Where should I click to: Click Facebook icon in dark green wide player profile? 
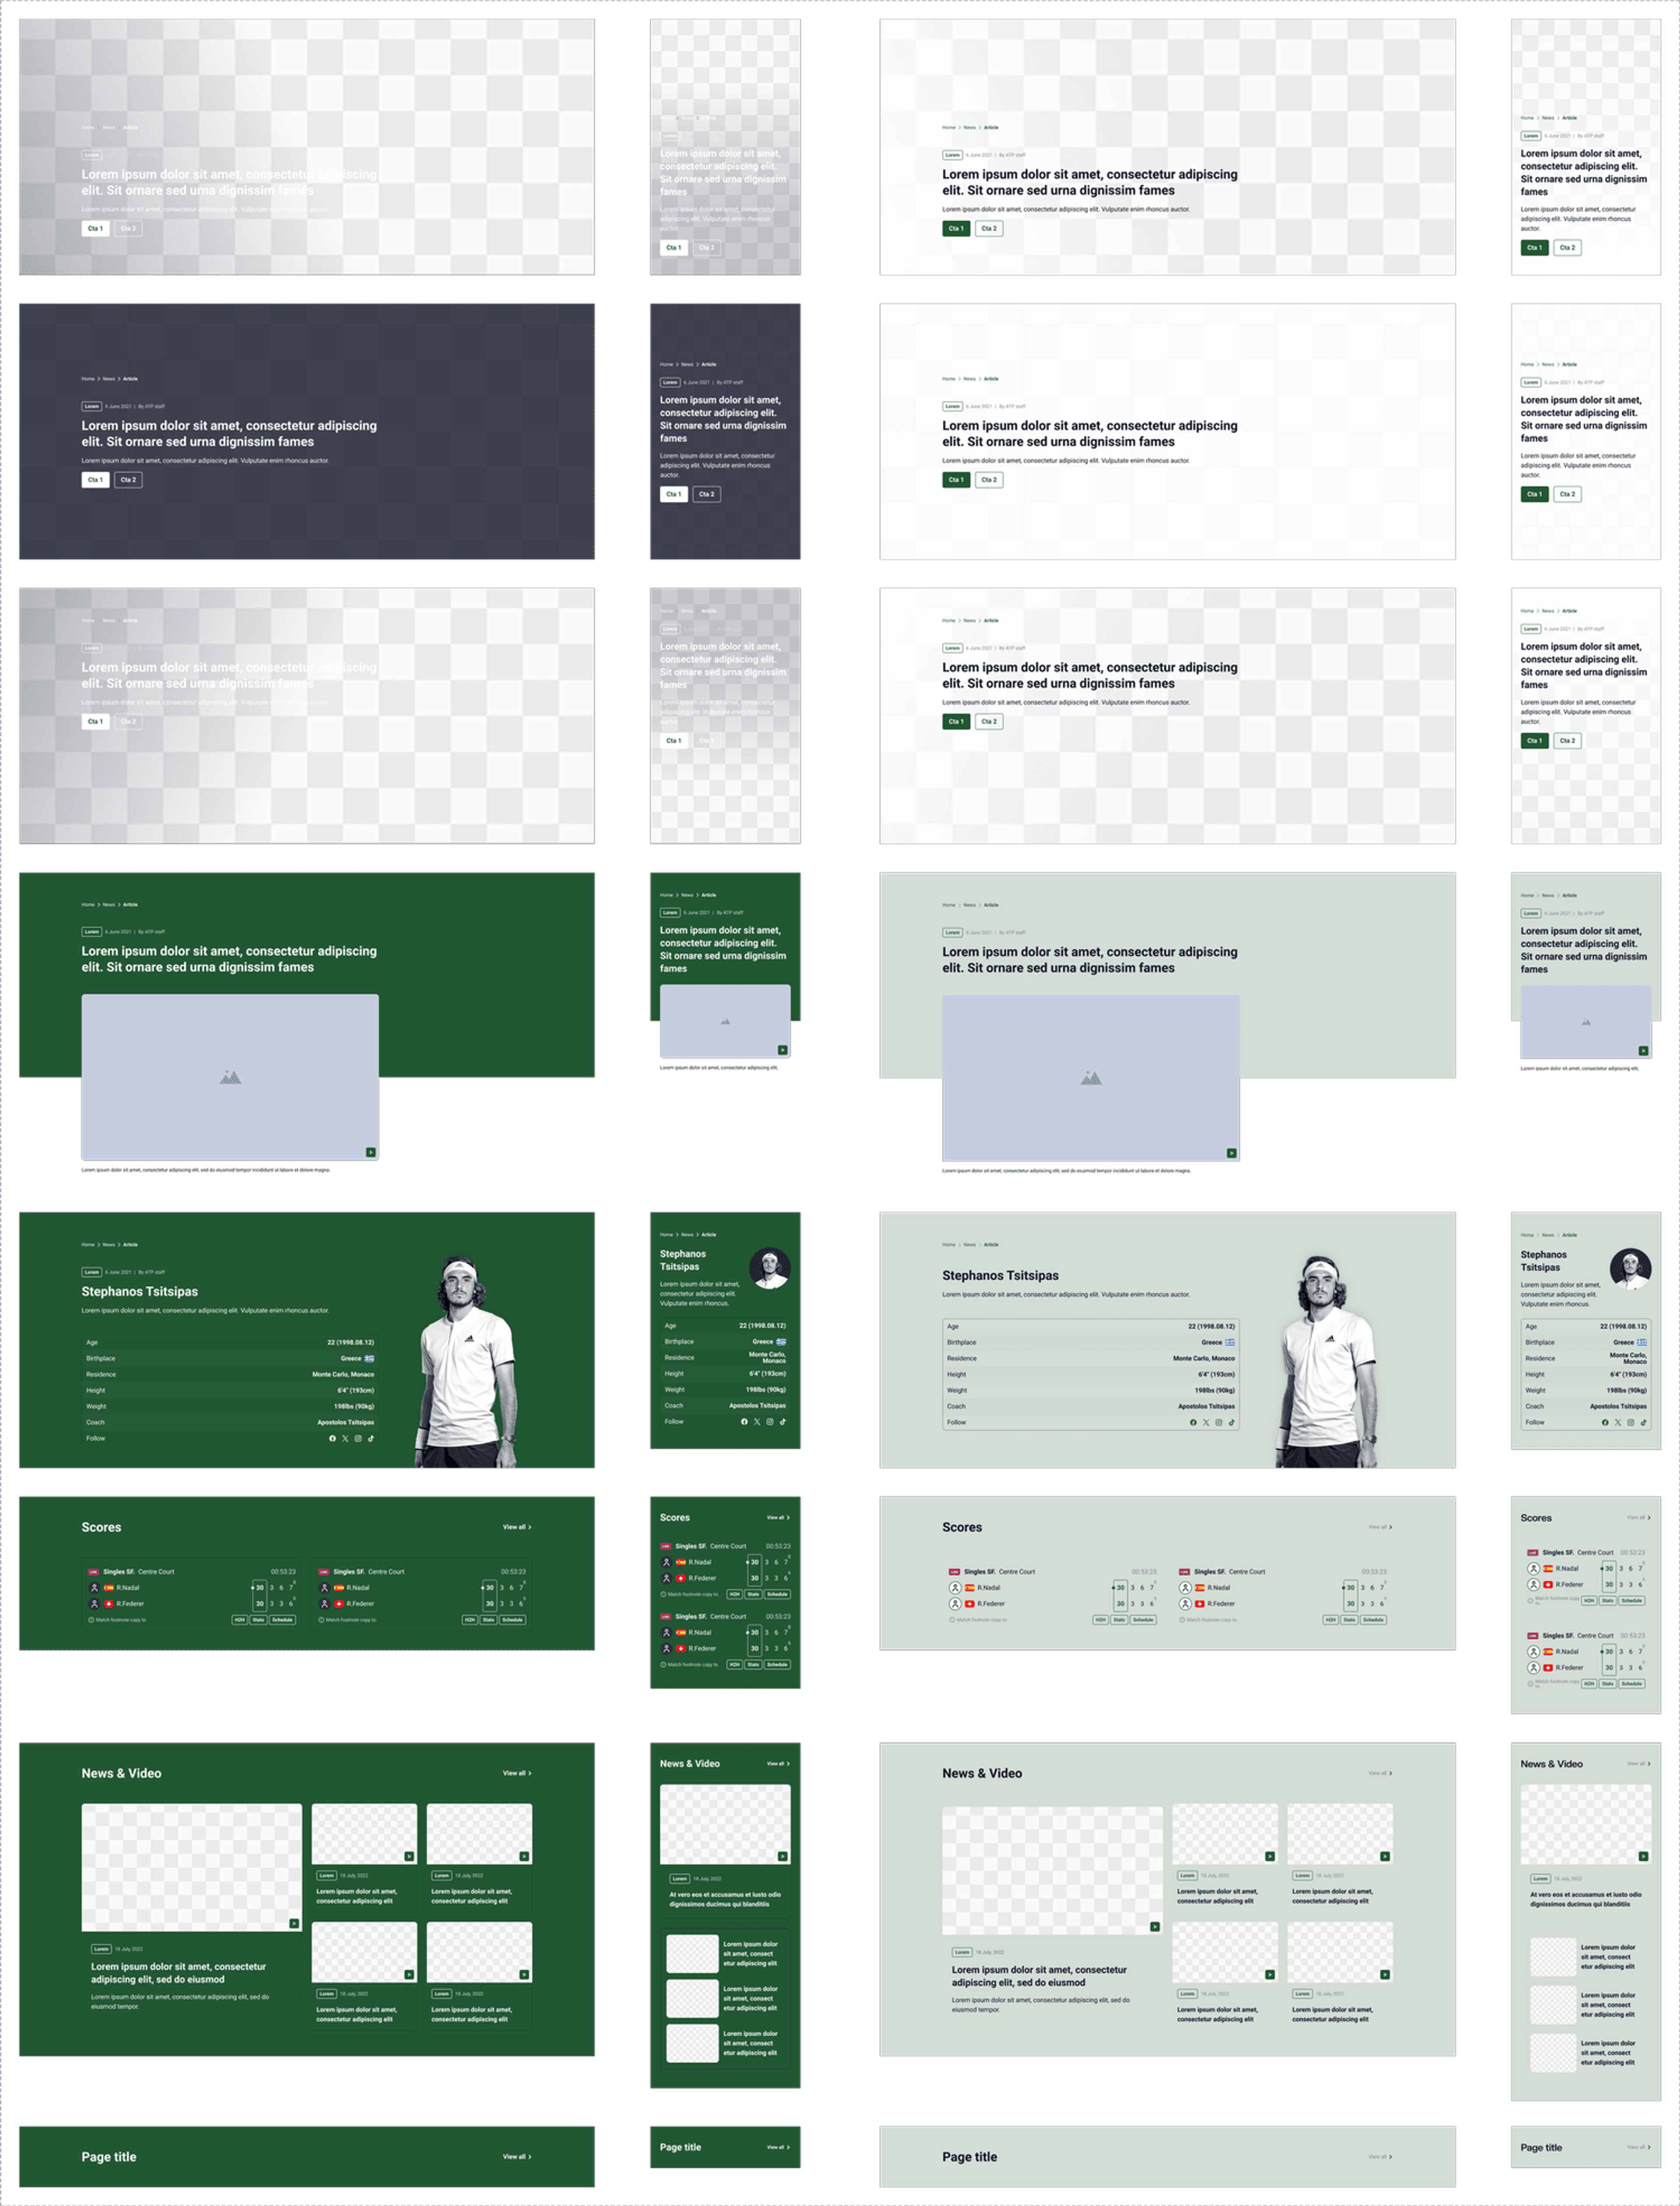[x=333, y=1438]
